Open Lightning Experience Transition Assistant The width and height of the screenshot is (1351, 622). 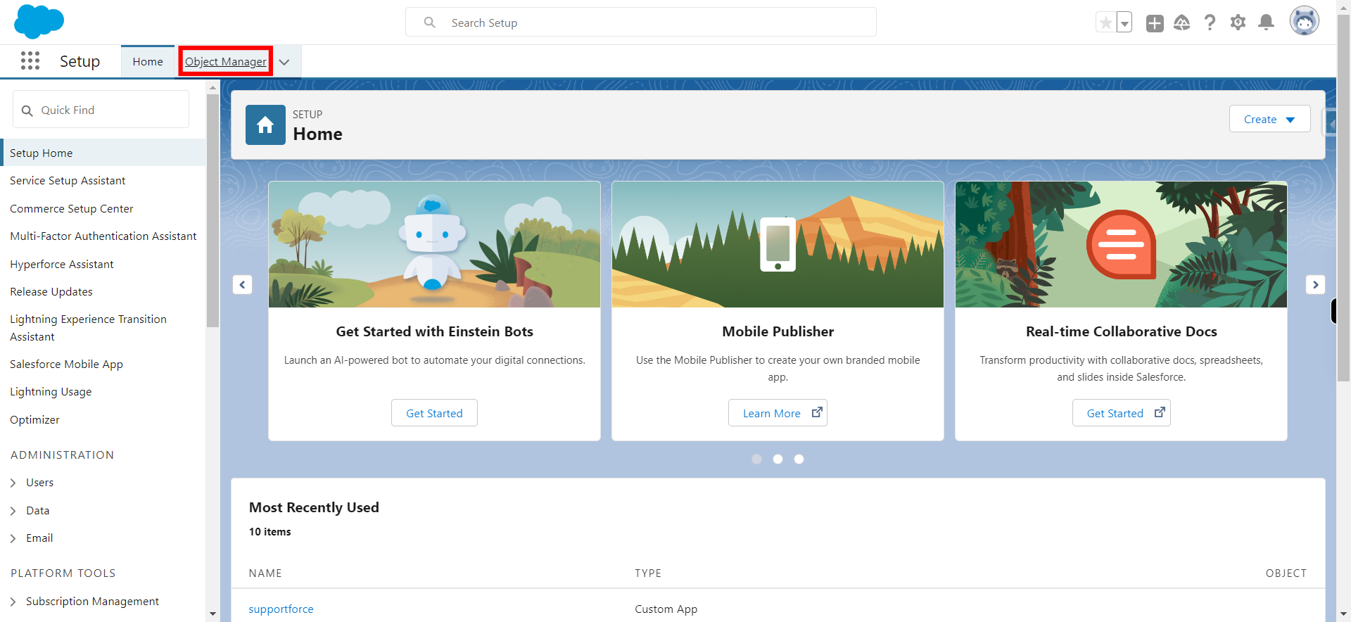point(88,328)
